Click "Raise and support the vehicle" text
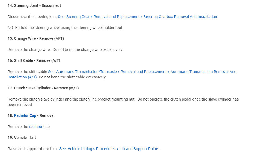The width and height of the screenshot is (262, 152). 33,149
